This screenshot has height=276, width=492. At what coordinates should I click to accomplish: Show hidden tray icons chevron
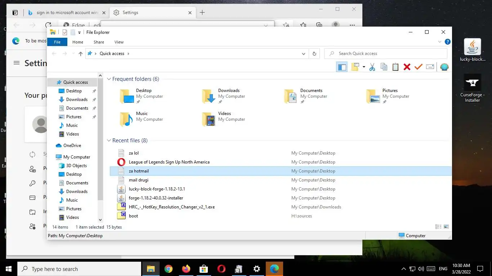tap(403, 269)
